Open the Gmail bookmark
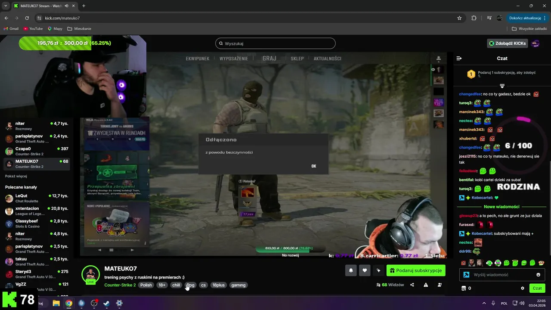 [x=11, y=28]
